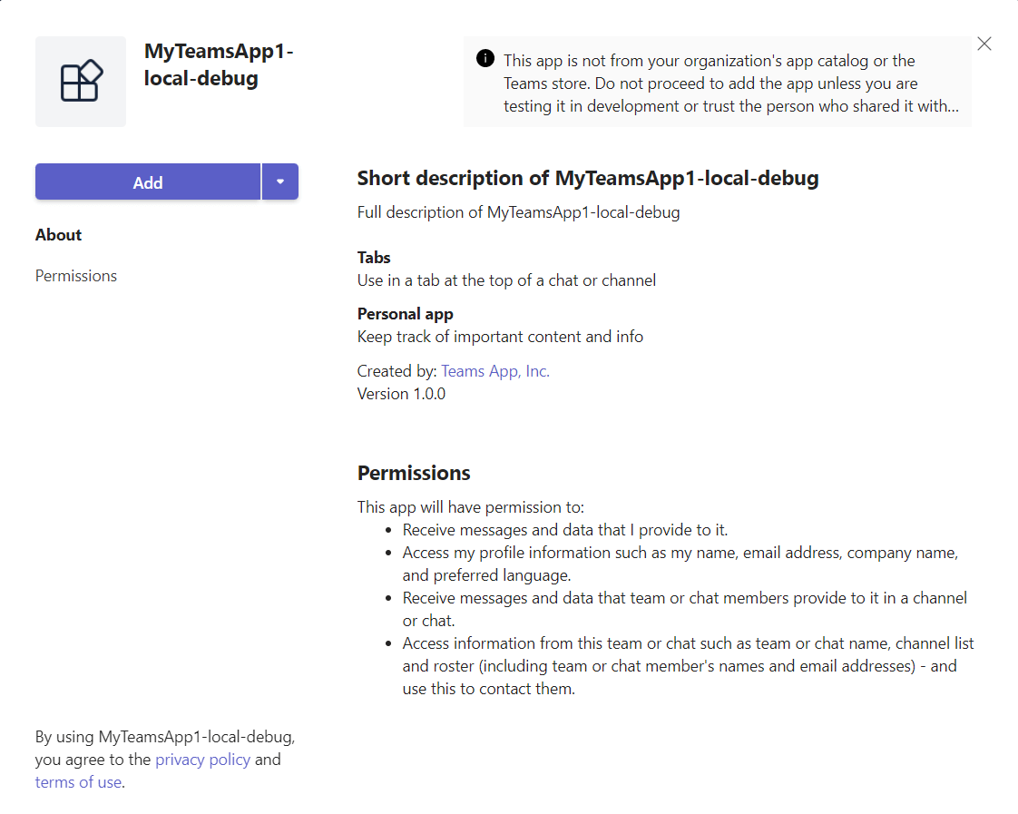Open the Teams App, Inc. creator link
Image resolution: width=1018 pixels, height=814 pixels.
pos(495,371)
